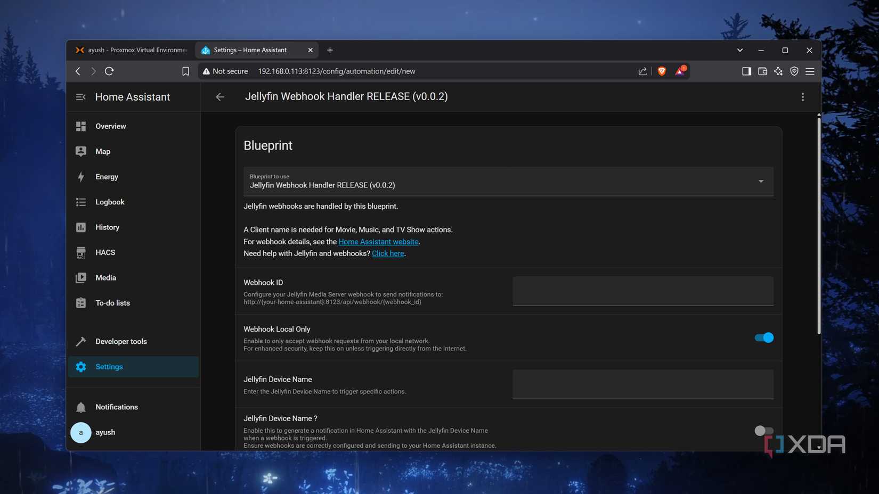This screenshot has width=879, height=494.
Task: Bookmark this page with the bookmark icon
Action: point(185,71)
